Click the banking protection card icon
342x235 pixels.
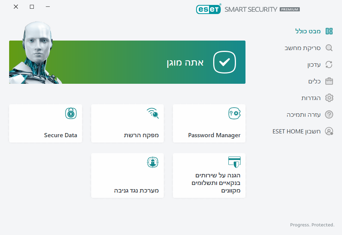click(x=234, y=162)
